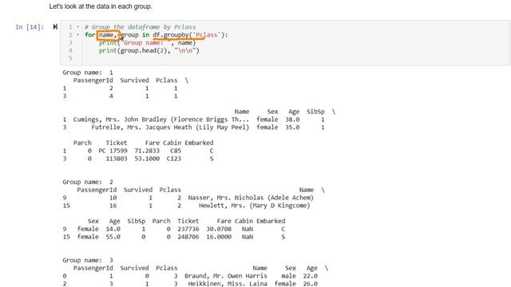Image resolution: width=511 pixels, height=287 pixels.
Task: Click the In [14] cell prompt
Action: [30, 27]
